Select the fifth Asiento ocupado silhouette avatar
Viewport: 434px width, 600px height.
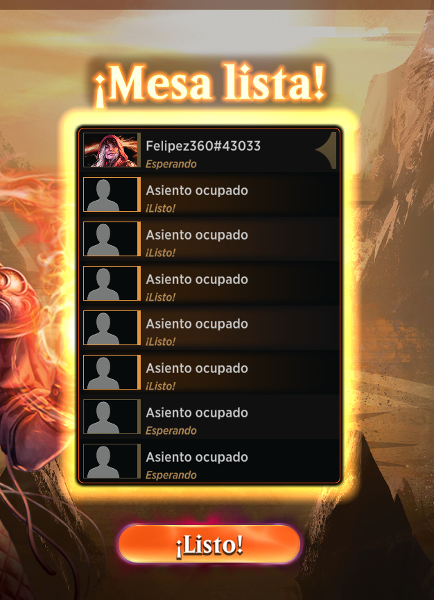tap(112, 372)
